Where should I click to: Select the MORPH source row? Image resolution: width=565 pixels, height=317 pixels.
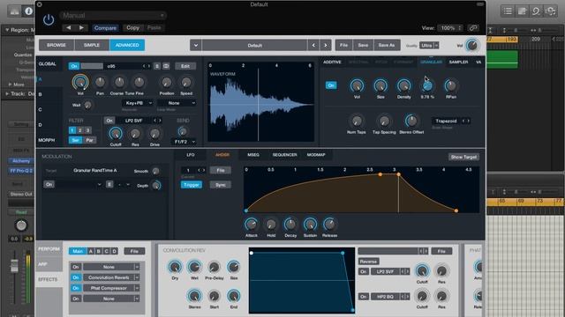point(47,140)
